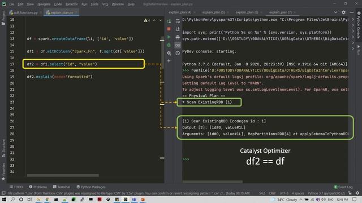Screen dimensions: 362x203
Task: Go to previous highlighted error arrow
Action: coord(154,20)
